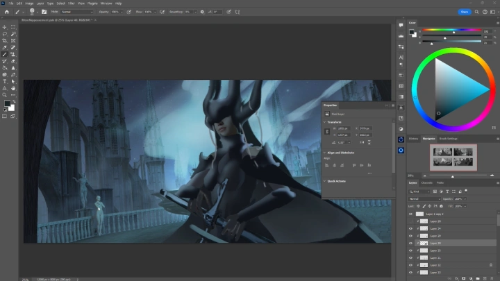Create new adjustment layer icon

[x=471, y=278]
